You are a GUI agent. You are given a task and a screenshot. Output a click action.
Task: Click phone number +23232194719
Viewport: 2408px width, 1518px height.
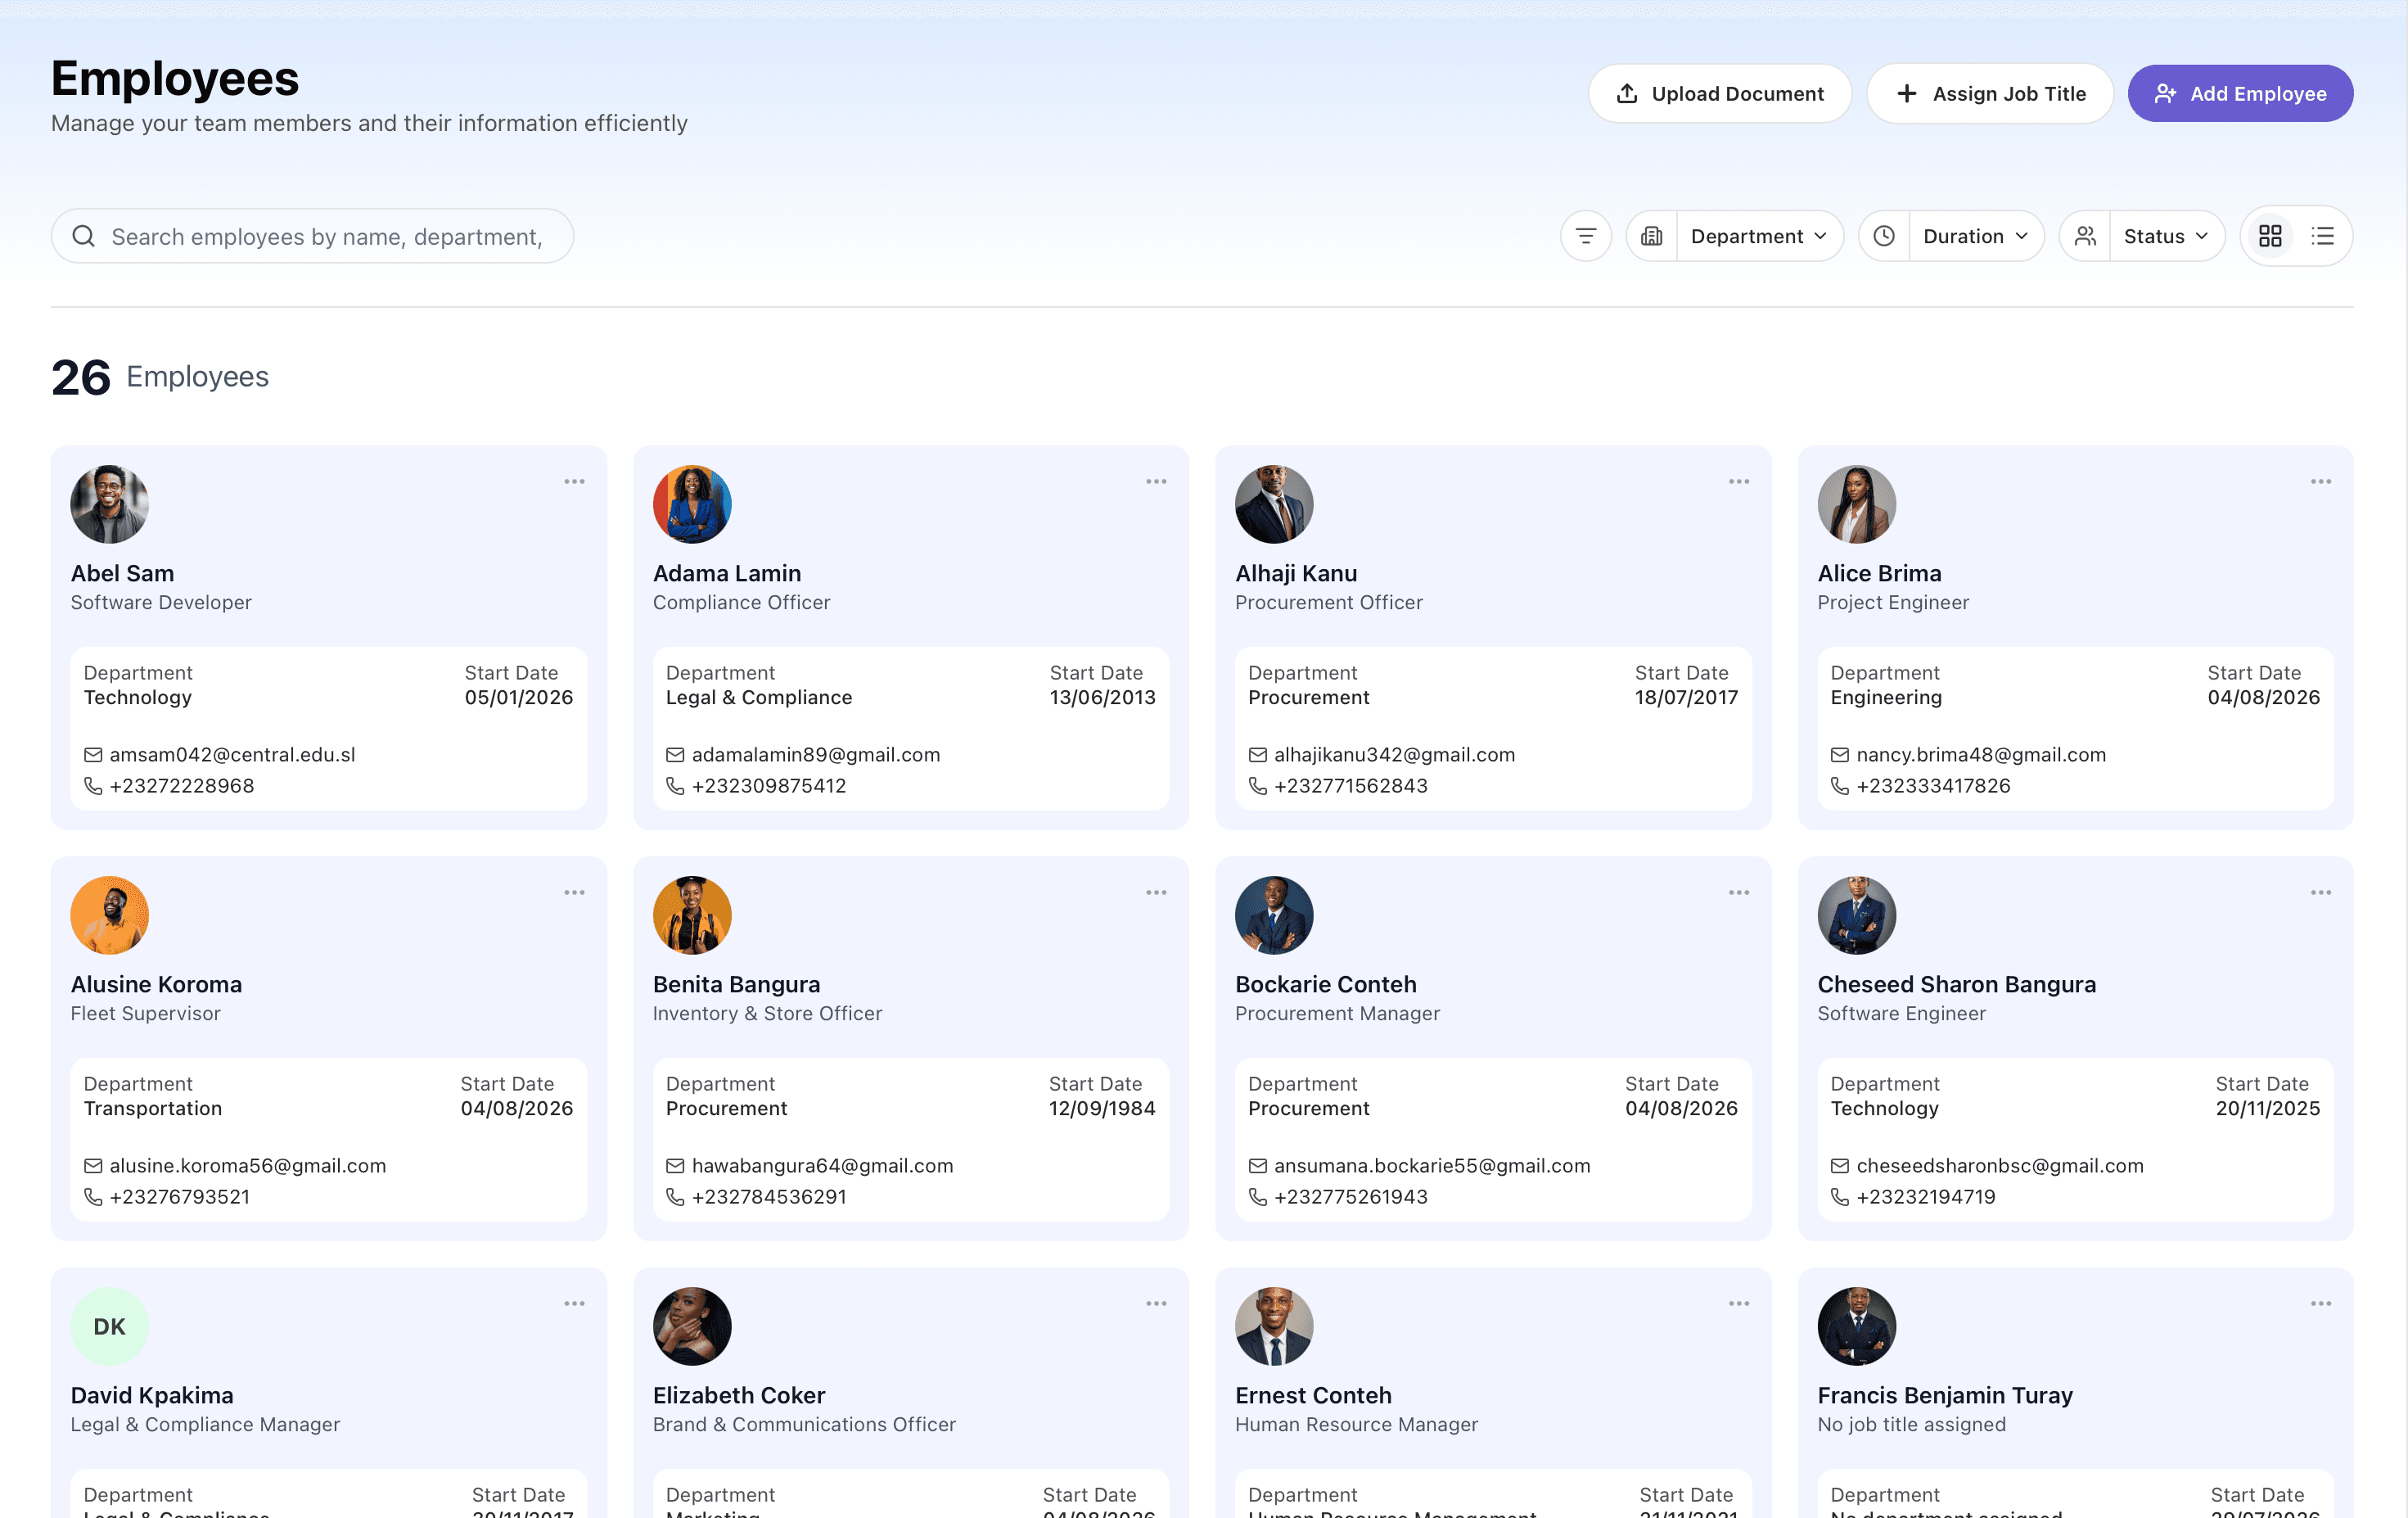click(1926, 1198)
